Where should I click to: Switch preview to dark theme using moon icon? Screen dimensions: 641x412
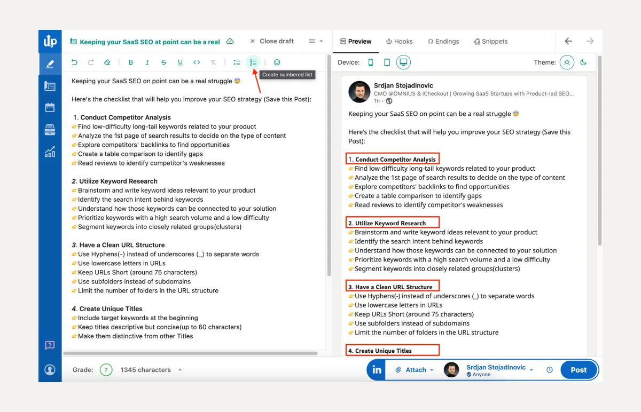(583, 62)
